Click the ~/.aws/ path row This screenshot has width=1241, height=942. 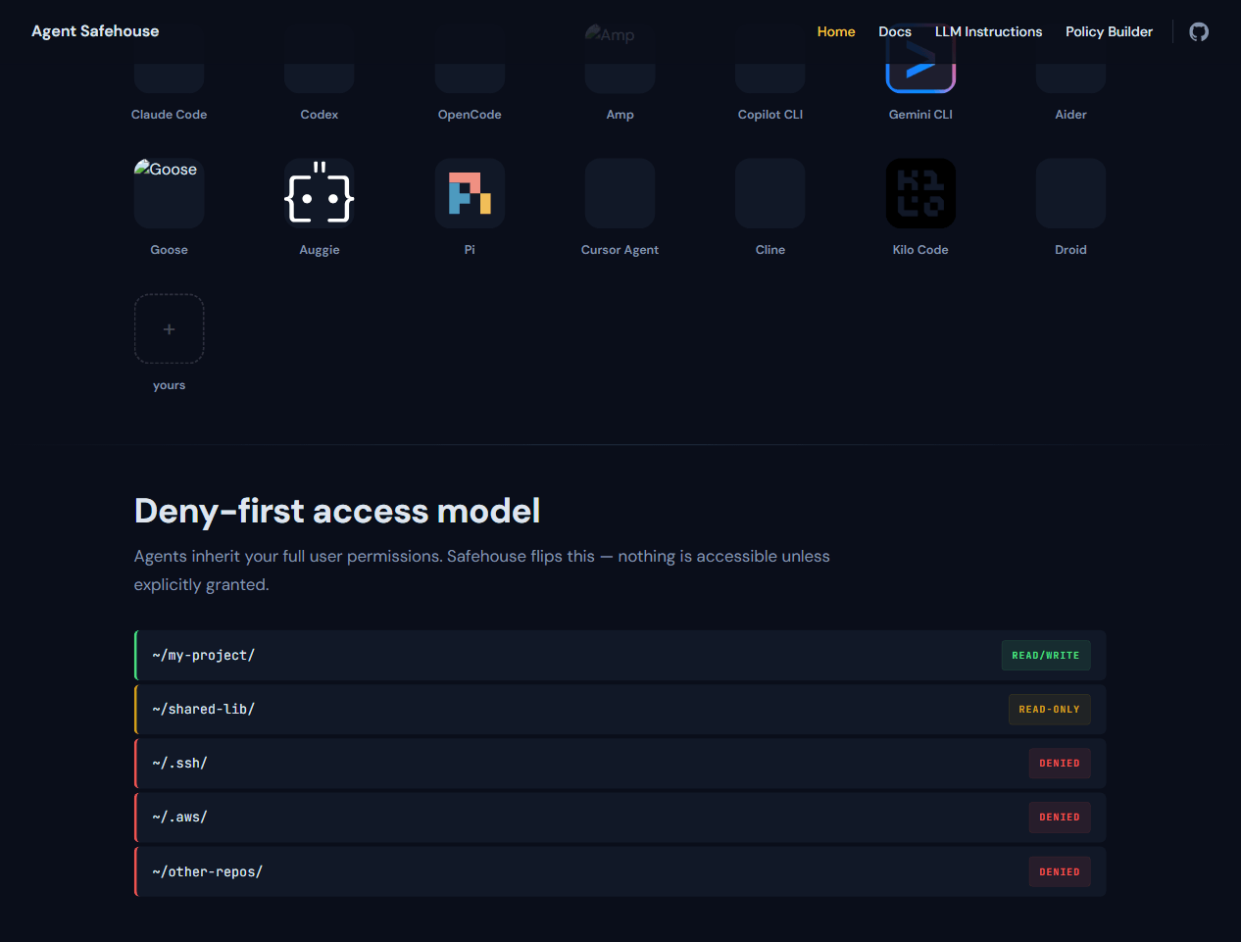(x=620, y=817)
